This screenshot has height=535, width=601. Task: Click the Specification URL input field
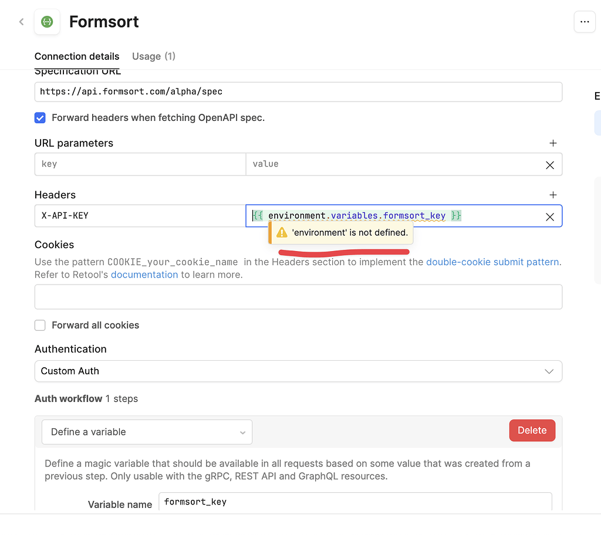pos(299,92)
